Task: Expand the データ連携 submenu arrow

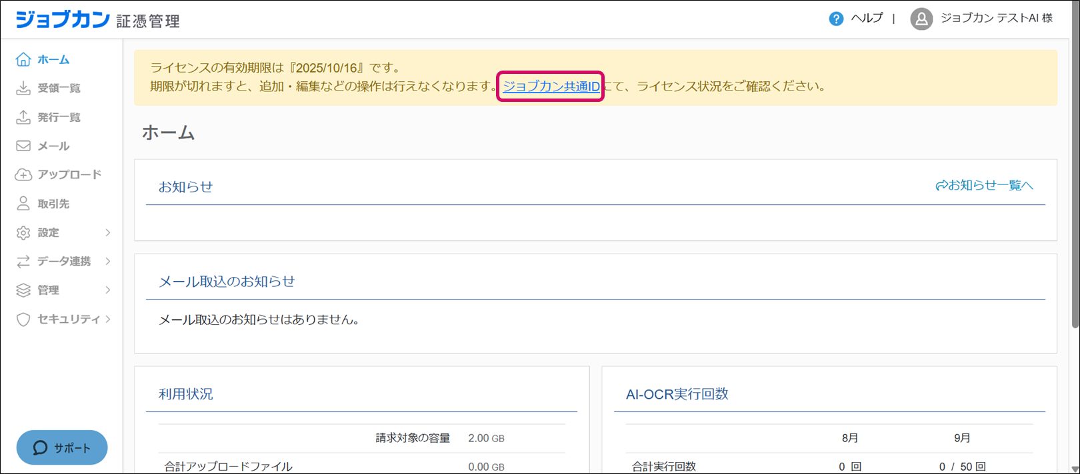Action: [x=108, y=262]
